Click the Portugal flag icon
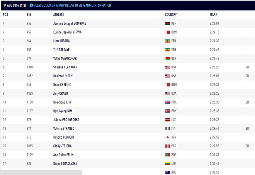 (x=167, y=155)
